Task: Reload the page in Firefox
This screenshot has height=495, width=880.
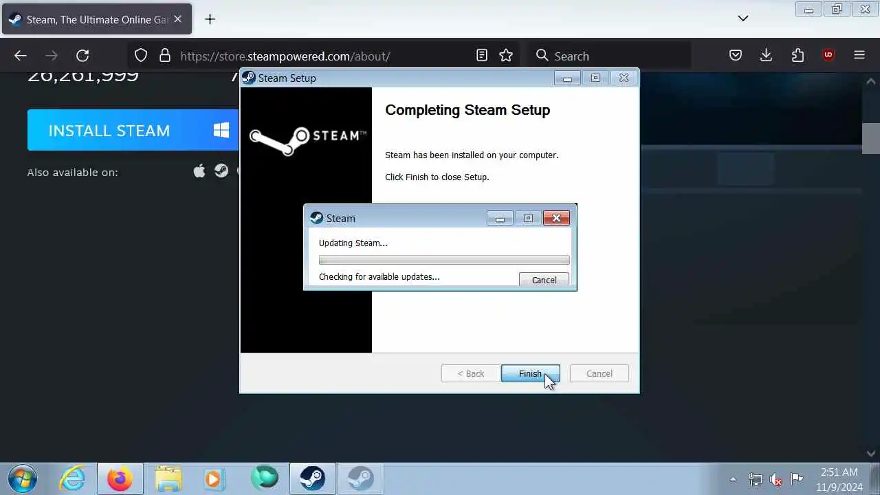Action: tap(82, 56)
